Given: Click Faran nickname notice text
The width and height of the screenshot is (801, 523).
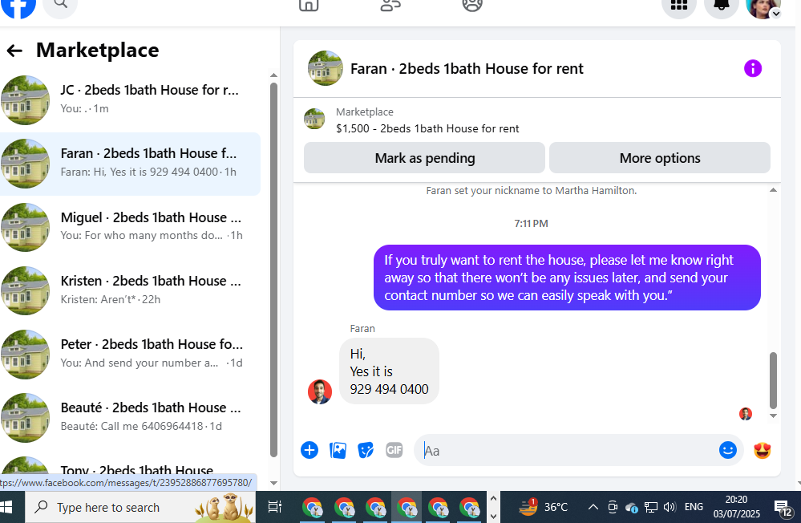Looking at the screenshot, I should click(x=532, y=191).
